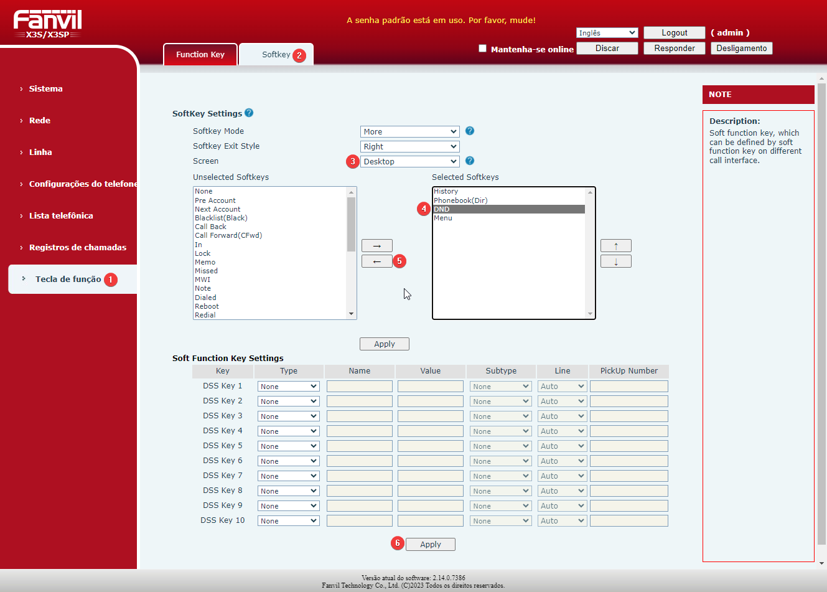Click help icon next to Screen dropdown
The width and height of the screenshot is (827, 592).
click(470, 161)
